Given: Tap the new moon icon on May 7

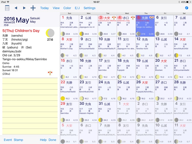Looking at the screenshot, I should pos(176,34).
